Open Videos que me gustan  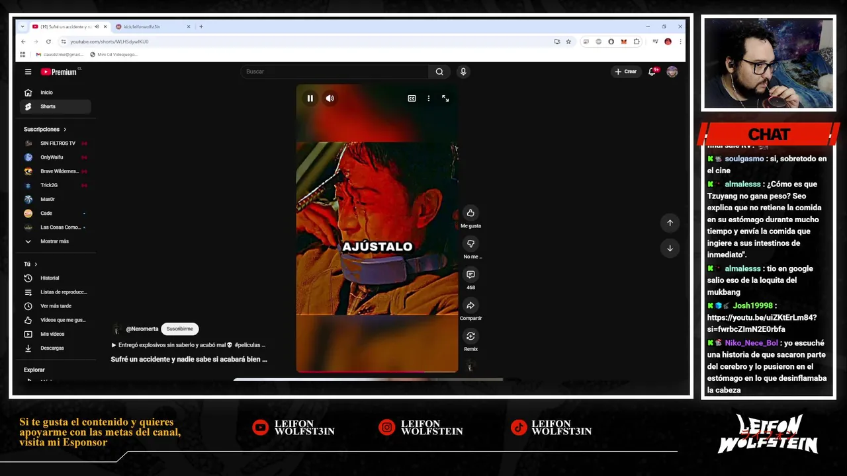pyautogui.click(x=55, y=320)
